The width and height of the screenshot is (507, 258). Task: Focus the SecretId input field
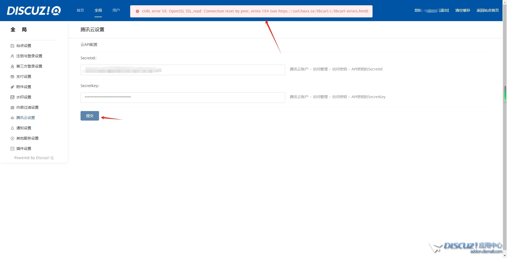click(183, 70)
